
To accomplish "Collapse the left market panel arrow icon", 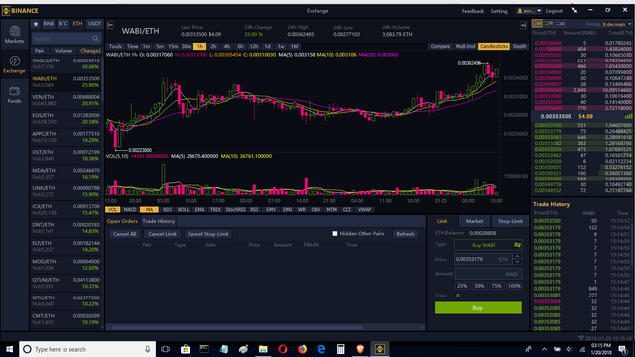I will point(110,25).
